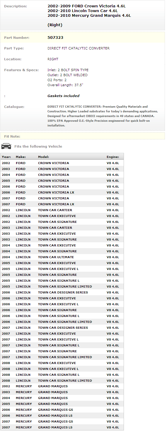This screenshot has height=439, width=167.
Task: Click 'Outlet: 2 BOLT WELDED' spec
Action: point(67,75)
